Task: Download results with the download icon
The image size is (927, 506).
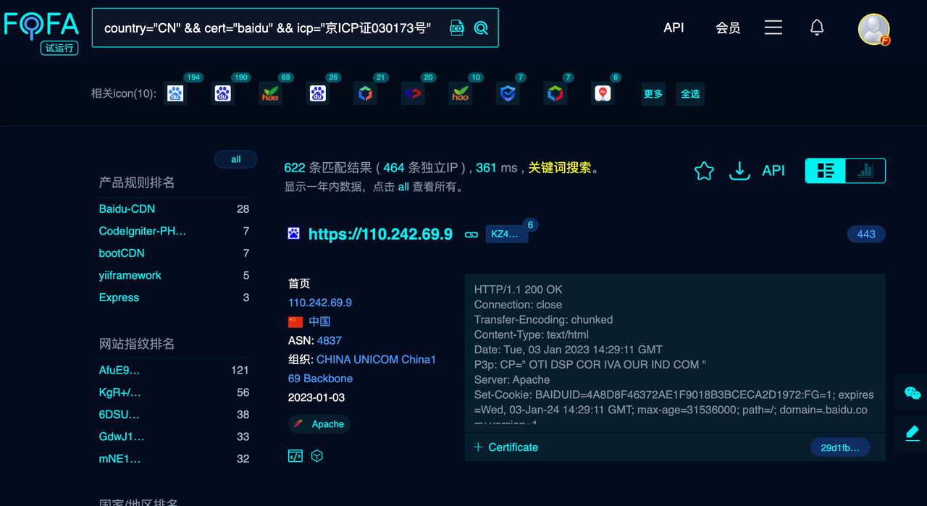Action: tap(739, 171)
